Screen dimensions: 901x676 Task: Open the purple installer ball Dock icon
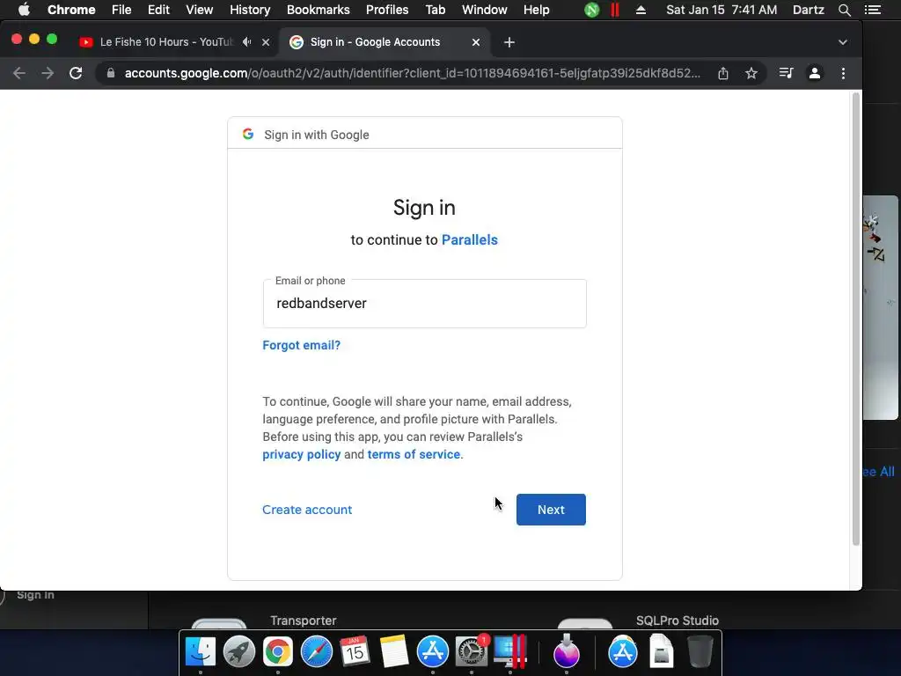pos(567,652)
